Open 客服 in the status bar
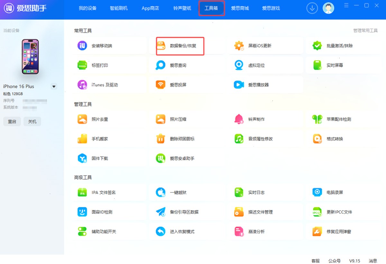 click(316, 261)
